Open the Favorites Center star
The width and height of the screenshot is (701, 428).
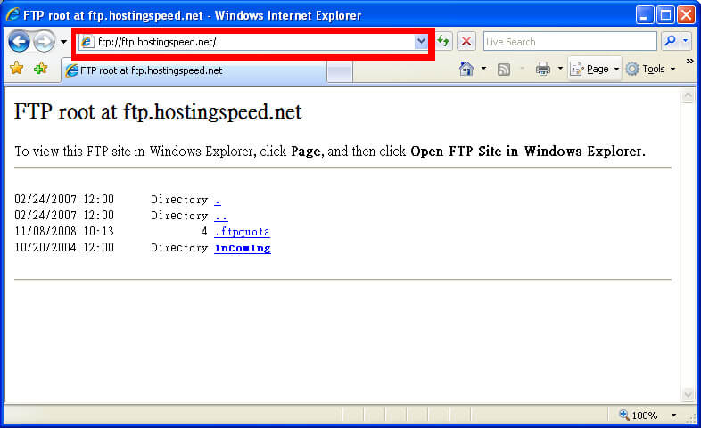point(17,69)
